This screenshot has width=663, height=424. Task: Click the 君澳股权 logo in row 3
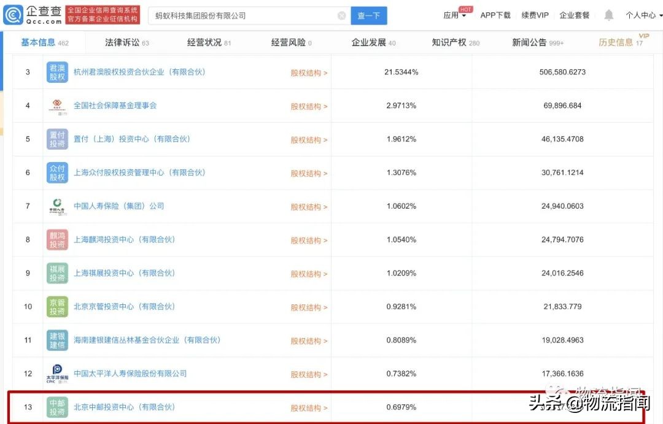pos(56,72)
